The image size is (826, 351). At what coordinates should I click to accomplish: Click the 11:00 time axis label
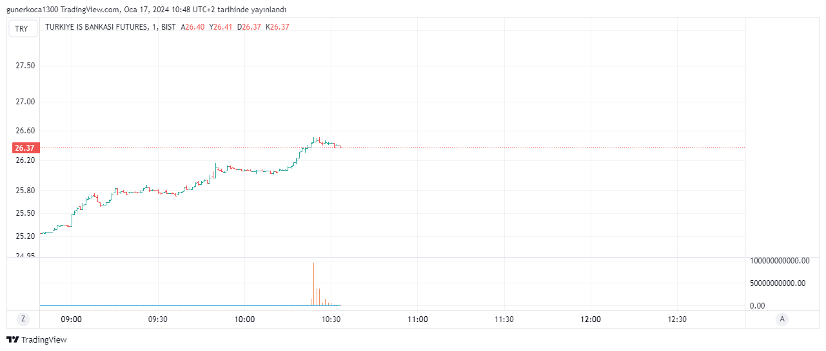pyautogui.click(x=418, y=319)
